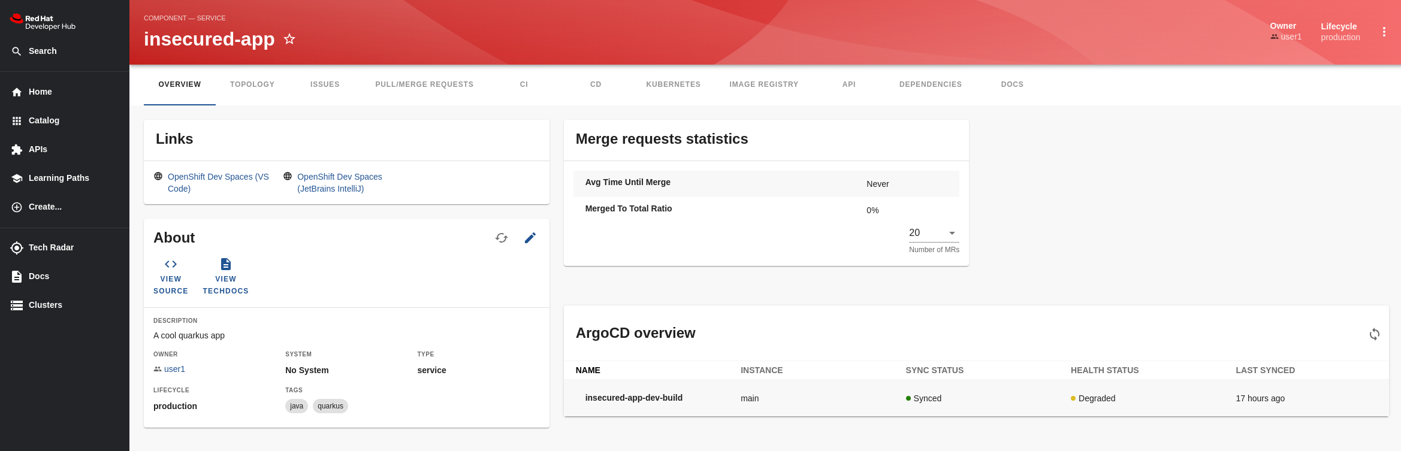Click the Tech Radar target icon
Image resolution: width=1401 pixels, height=451 pixels.
[17, 248]
